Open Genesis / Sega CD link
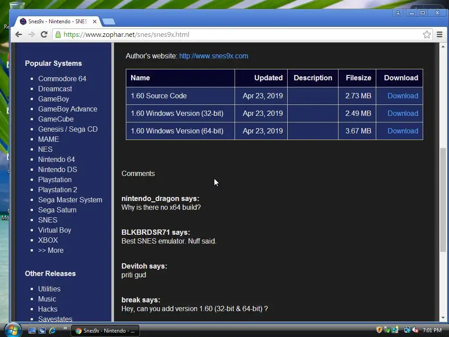Viewport: 449px width, 337px height. (x=68, y=129)
